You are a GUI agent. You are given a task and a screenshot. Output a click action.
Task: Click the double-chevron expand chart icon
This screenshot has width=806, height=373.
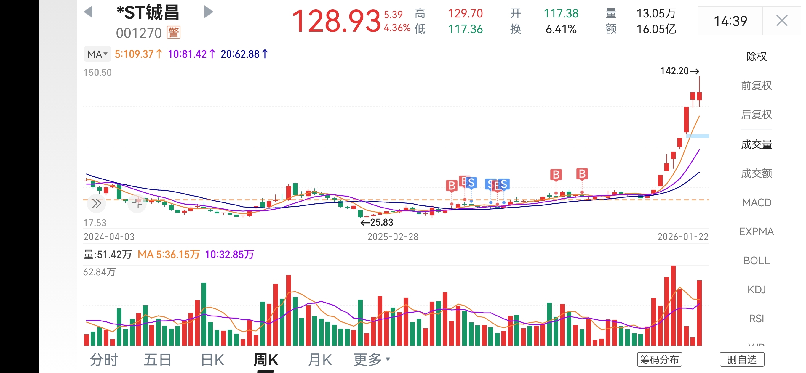(x=96, y=204)
